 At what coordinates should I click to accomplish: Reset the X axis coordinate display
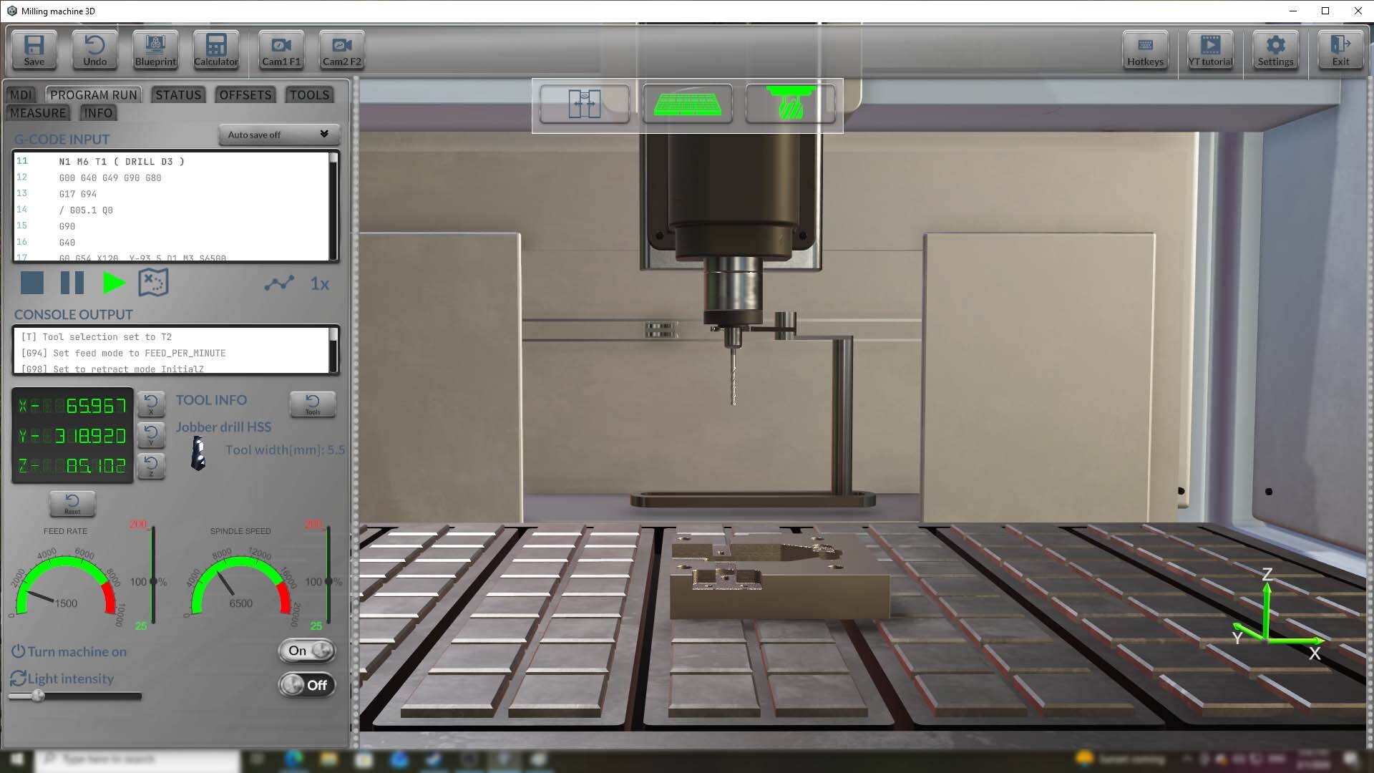click(x=151, y=404)
